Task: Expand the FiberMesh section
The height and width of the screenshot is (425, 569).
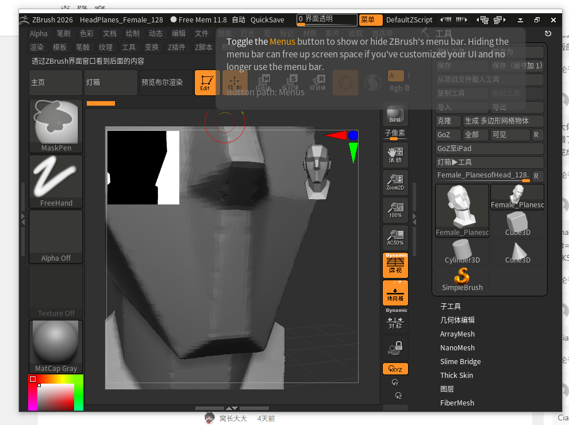Action: [457, 403]
